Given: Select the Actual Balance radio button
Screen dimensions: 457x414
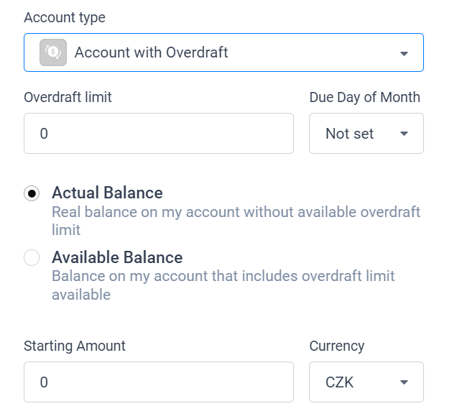Looking at the screenshot, I should (x=32, y=193).
